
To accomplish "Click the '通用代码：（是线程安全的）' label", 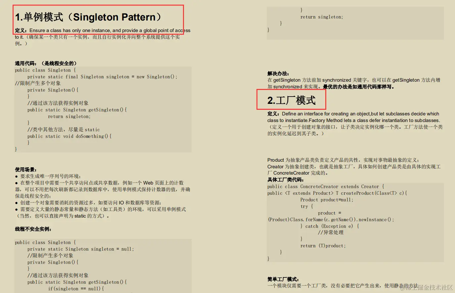I will point(46,63).
